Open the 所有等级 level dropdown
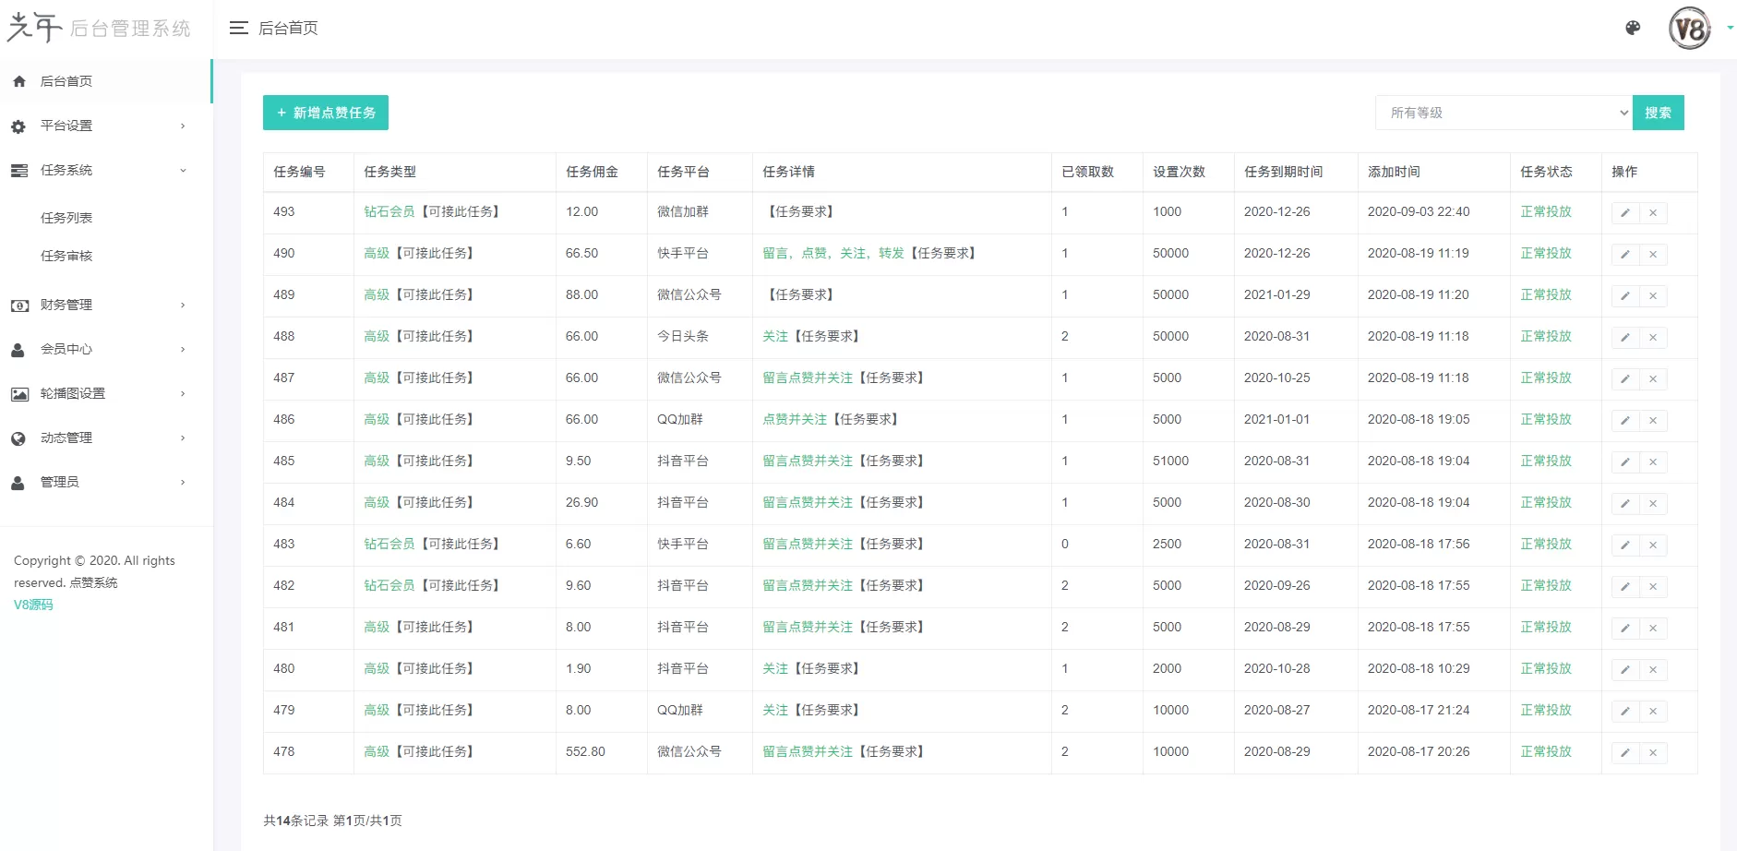This screenshot has width=1737, height=851. pos(1503,113)
